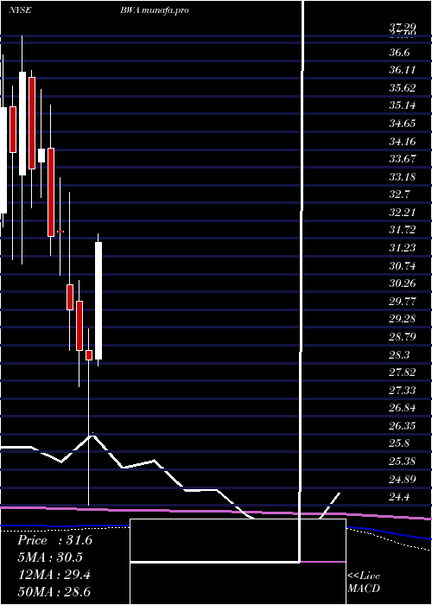Click the NYSE exchange label
Screen dimensions: 432x605
coord(20,10)
